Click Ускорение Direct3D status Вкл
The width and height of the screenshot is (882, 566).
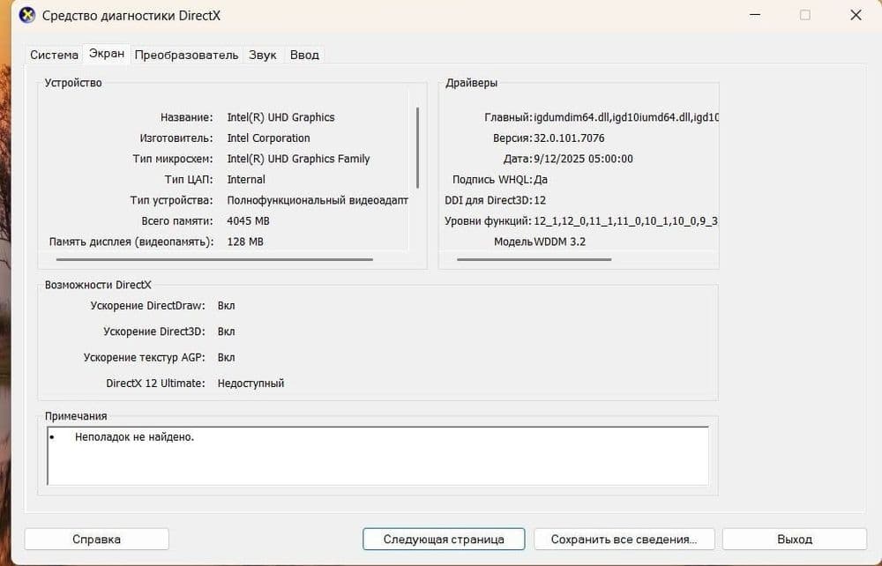[x=226, y=331]
